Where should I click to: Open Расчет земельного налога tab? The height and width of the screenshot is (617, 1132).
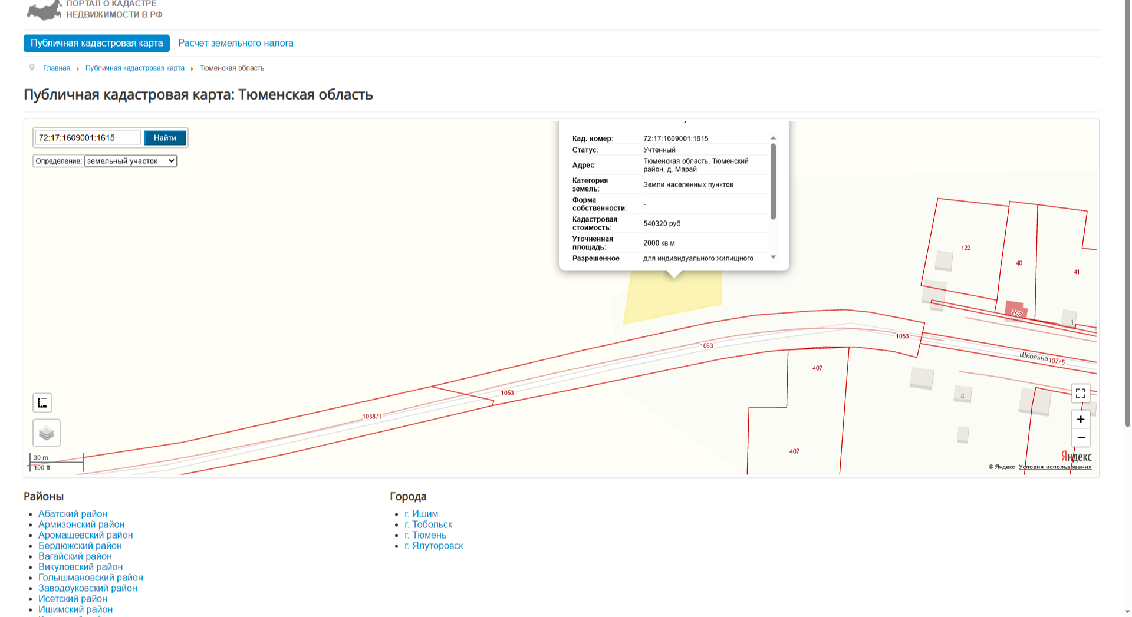click(x=235, y=43)
